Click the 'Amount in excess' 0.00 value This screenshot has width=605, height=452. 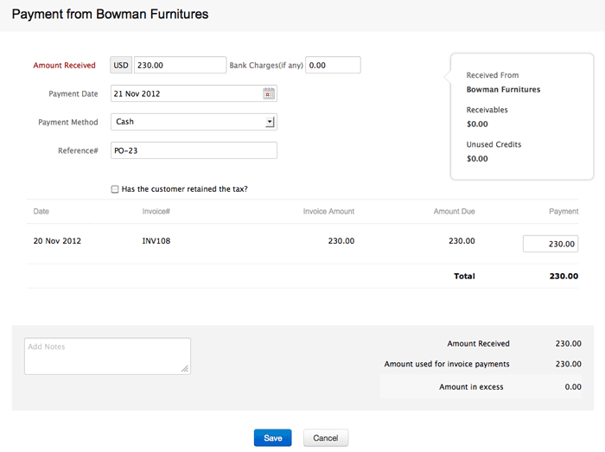click(573, 387)
